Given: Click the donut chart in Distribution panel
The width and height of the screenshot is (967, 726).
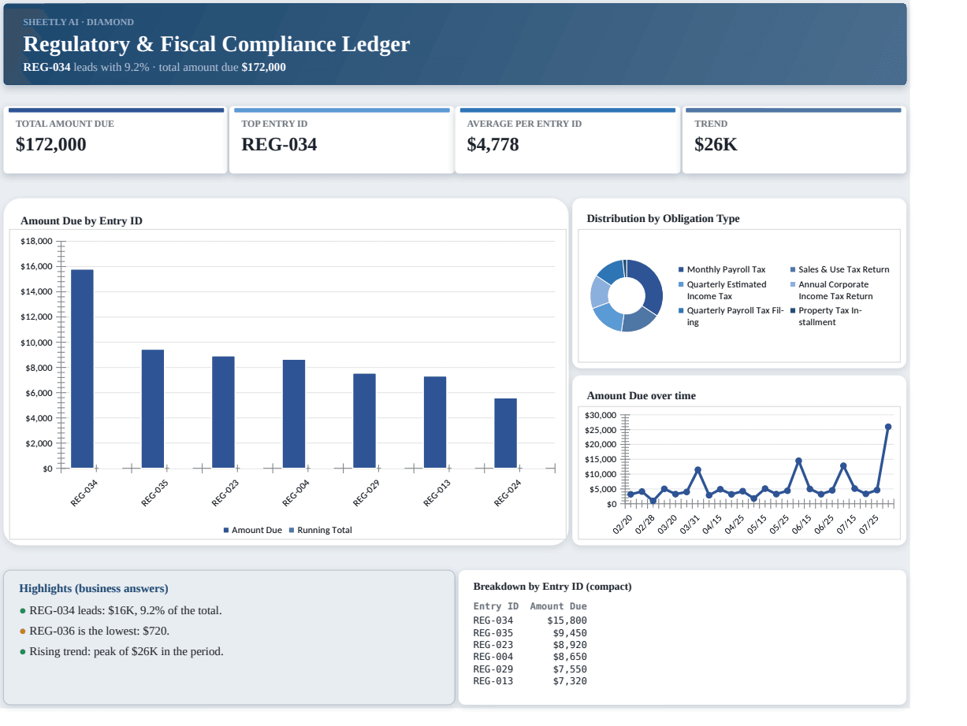Looking at the screenshot, I should [627, 295].
